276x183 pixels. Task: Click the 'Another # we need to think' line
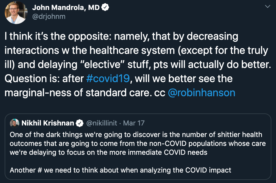(x=121, y=170)
